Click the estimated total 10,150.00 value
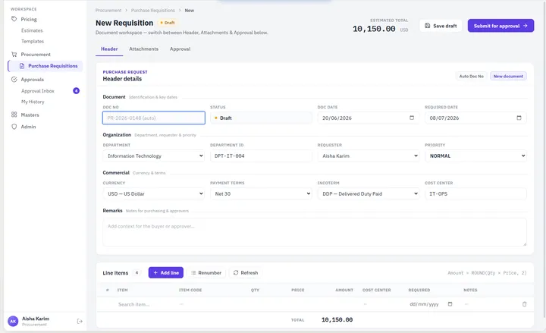The image size is (546, 333). (374, 29)
